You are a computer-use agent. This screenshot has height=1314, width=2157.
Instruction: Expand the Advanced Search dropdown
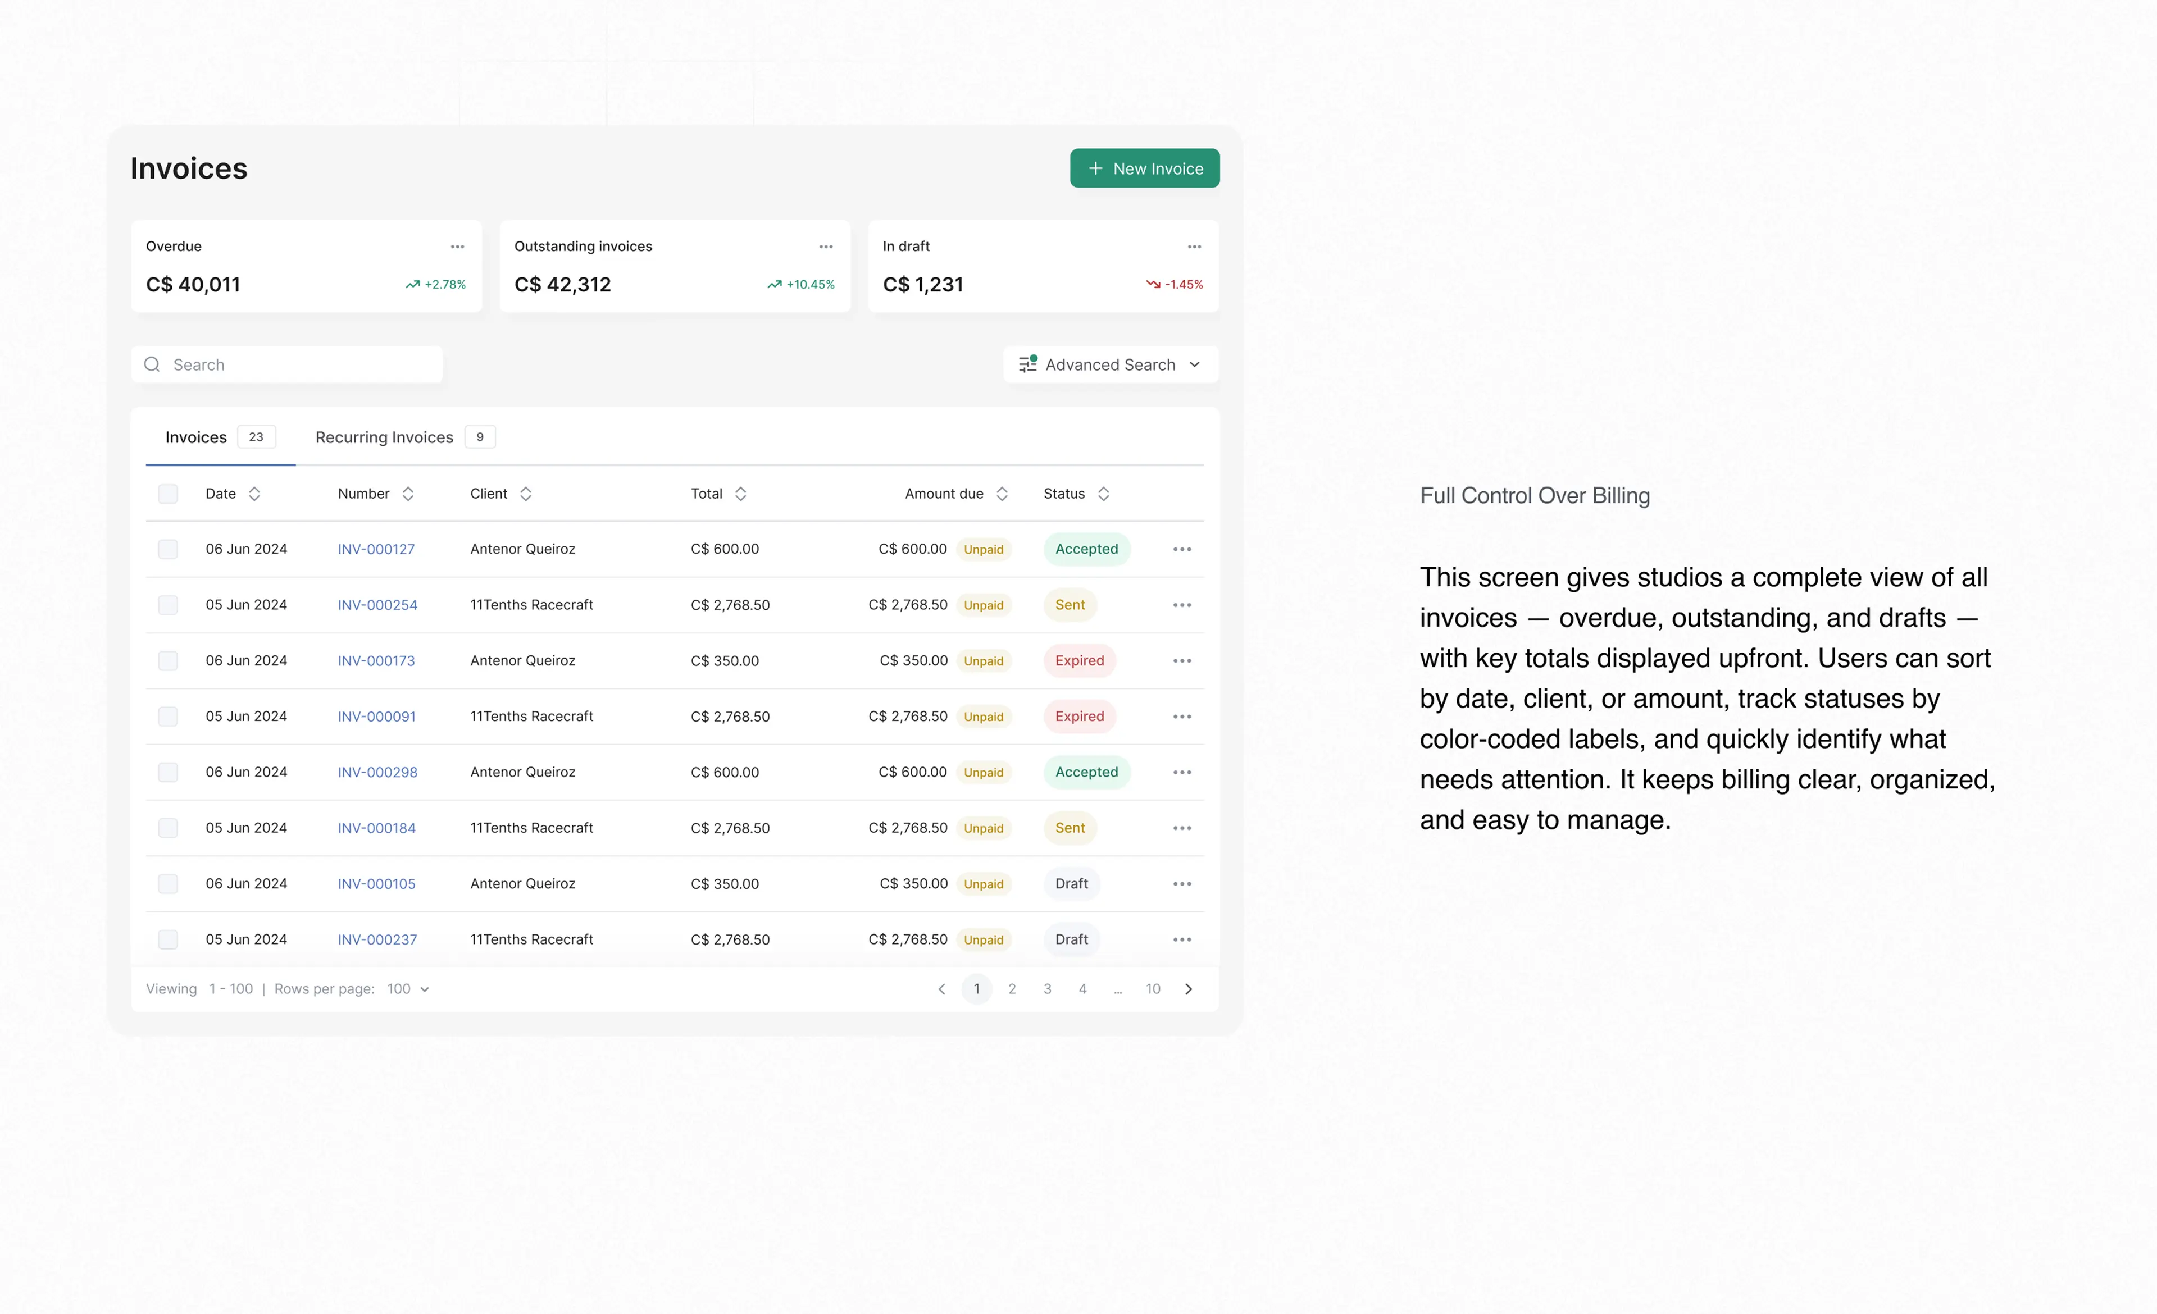pos(1110,365)
